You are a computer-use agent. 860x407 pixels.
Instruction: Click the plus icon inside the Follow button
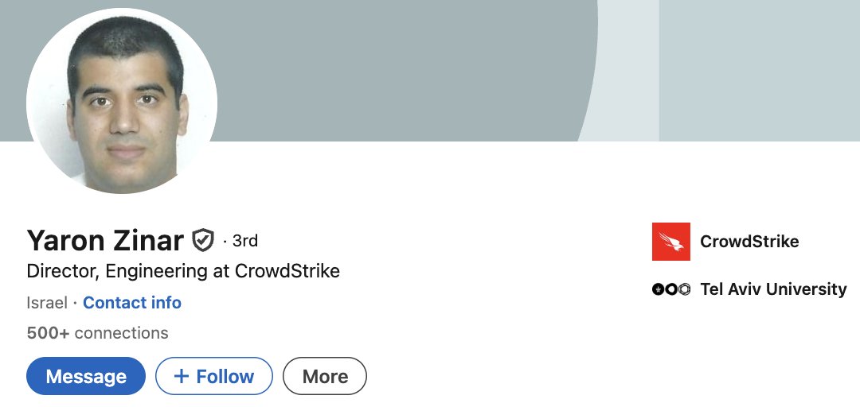tap(182, 376)
